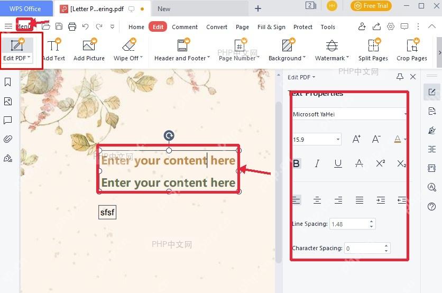Open the Tools tab

pyautogui.click(x=328, y=27)
